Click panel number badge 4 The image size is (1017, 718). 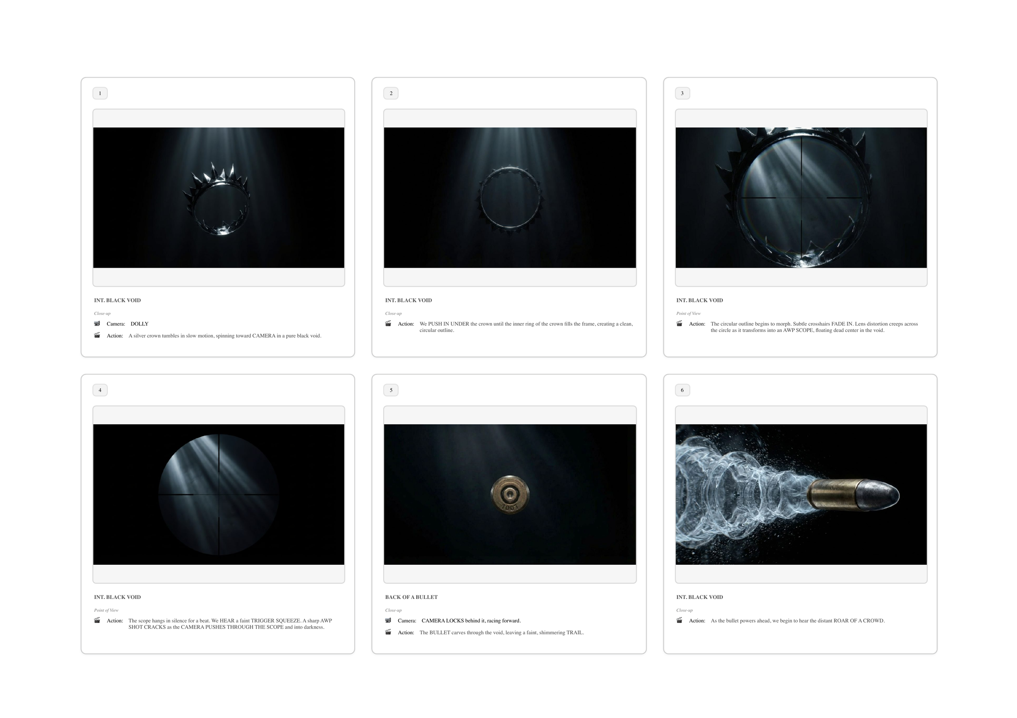(100, 390)
